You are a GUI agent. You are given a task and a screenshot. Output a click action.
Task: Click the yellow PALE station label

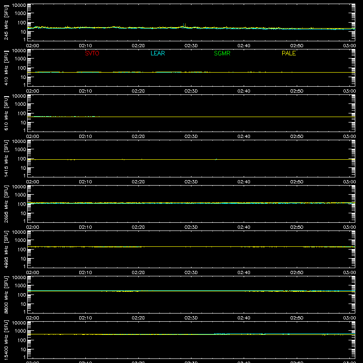(289, 53)
